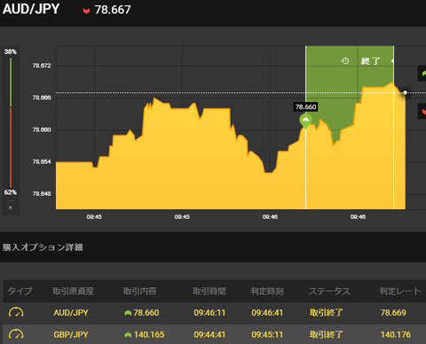Click the green entry marker pin at 78.660
Viewport: 426px width, 344px height.
pyautogui.click(x=305, y=121)
